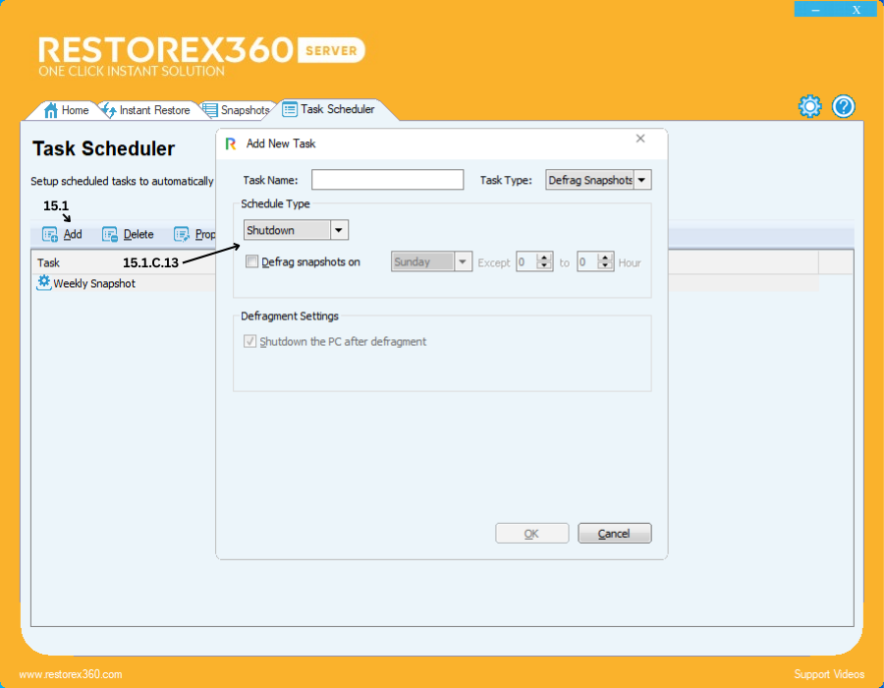Close the Add New Task dialog
This screenshot has width=884, height=688.
(x=639, y=139)
